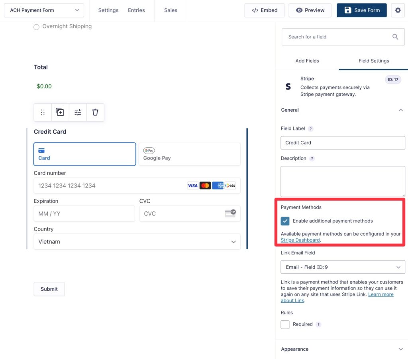Open the gear settings icon top right
Viewport: 408px width, 359px height.
click(398, 10)
